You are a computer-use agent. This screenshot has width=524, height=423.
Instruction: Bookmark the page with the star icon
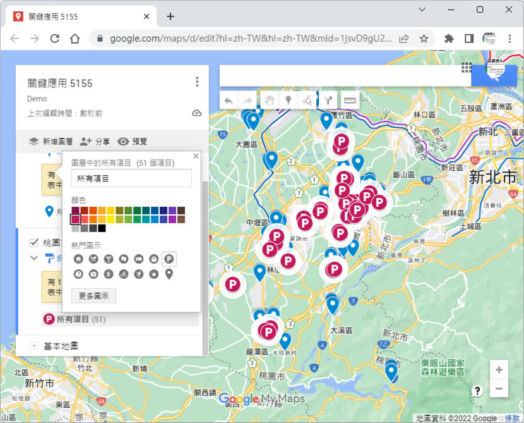pos(424,39)
